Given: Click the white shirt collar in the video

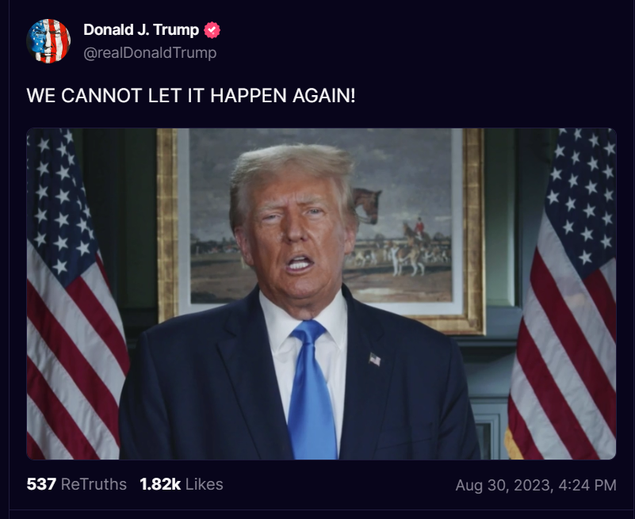Looking at the screenshot, I should click(x=304, y=322).
